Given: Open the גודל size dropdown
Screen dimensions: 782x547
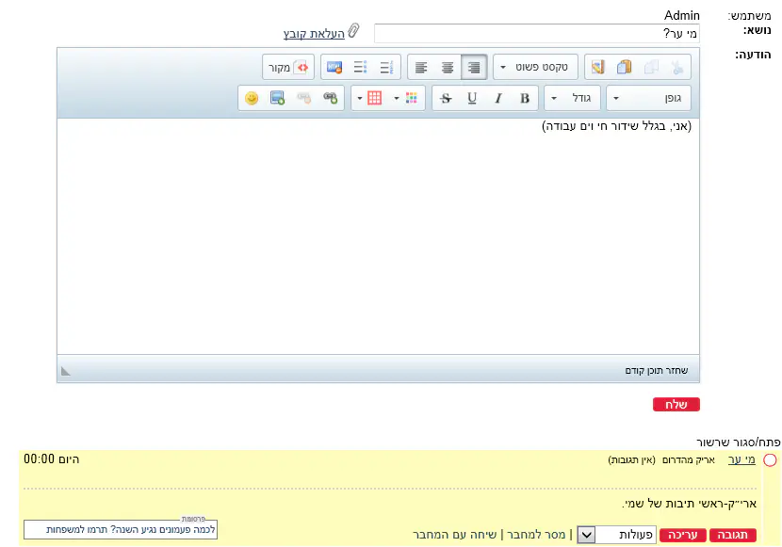Looking at the screenshot, I should 572,98.
